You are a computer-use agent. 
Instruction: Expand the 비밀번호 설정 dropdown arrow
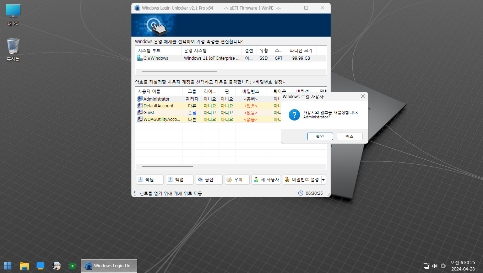323,180
